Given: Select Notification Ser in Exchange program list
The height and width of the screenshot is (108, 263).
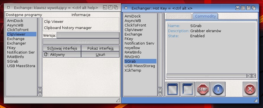Looking at the screenshot, I should coord(21,52).
